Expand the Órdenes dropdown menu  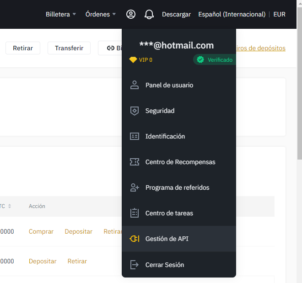coord(101,14)
